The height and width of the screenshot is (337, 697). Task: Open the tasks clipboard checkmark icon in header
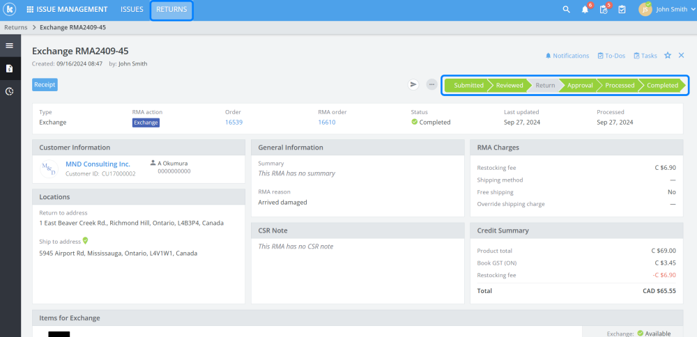tap(622, 9)
